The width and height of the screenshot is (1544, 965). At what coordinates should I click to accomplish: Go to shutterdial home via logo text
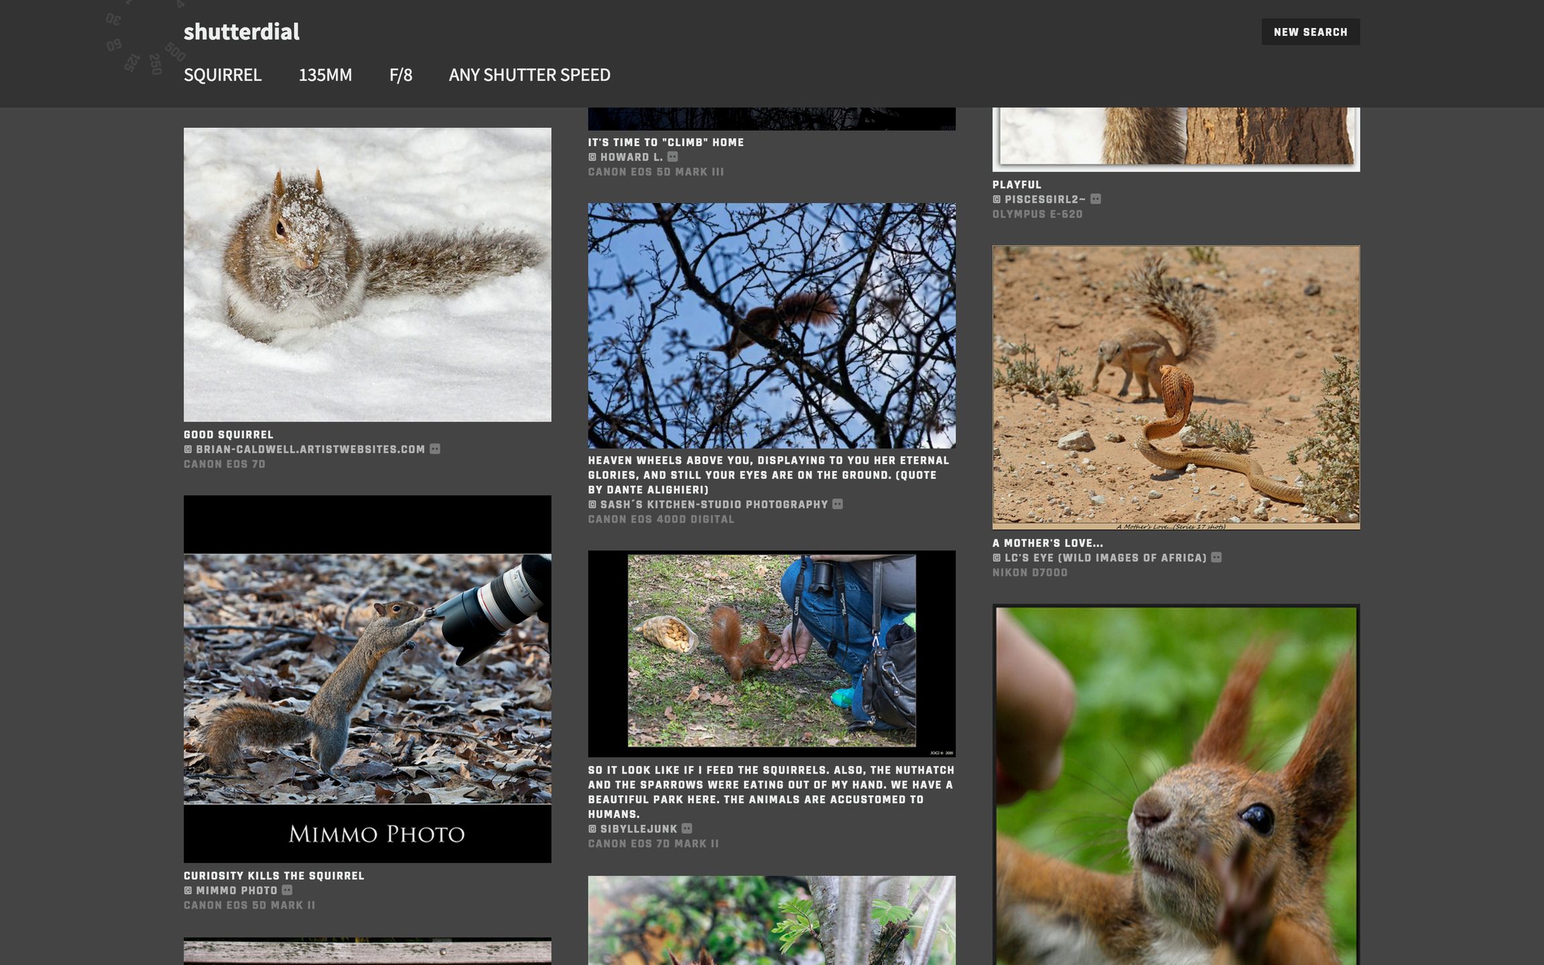pos(241,31)
